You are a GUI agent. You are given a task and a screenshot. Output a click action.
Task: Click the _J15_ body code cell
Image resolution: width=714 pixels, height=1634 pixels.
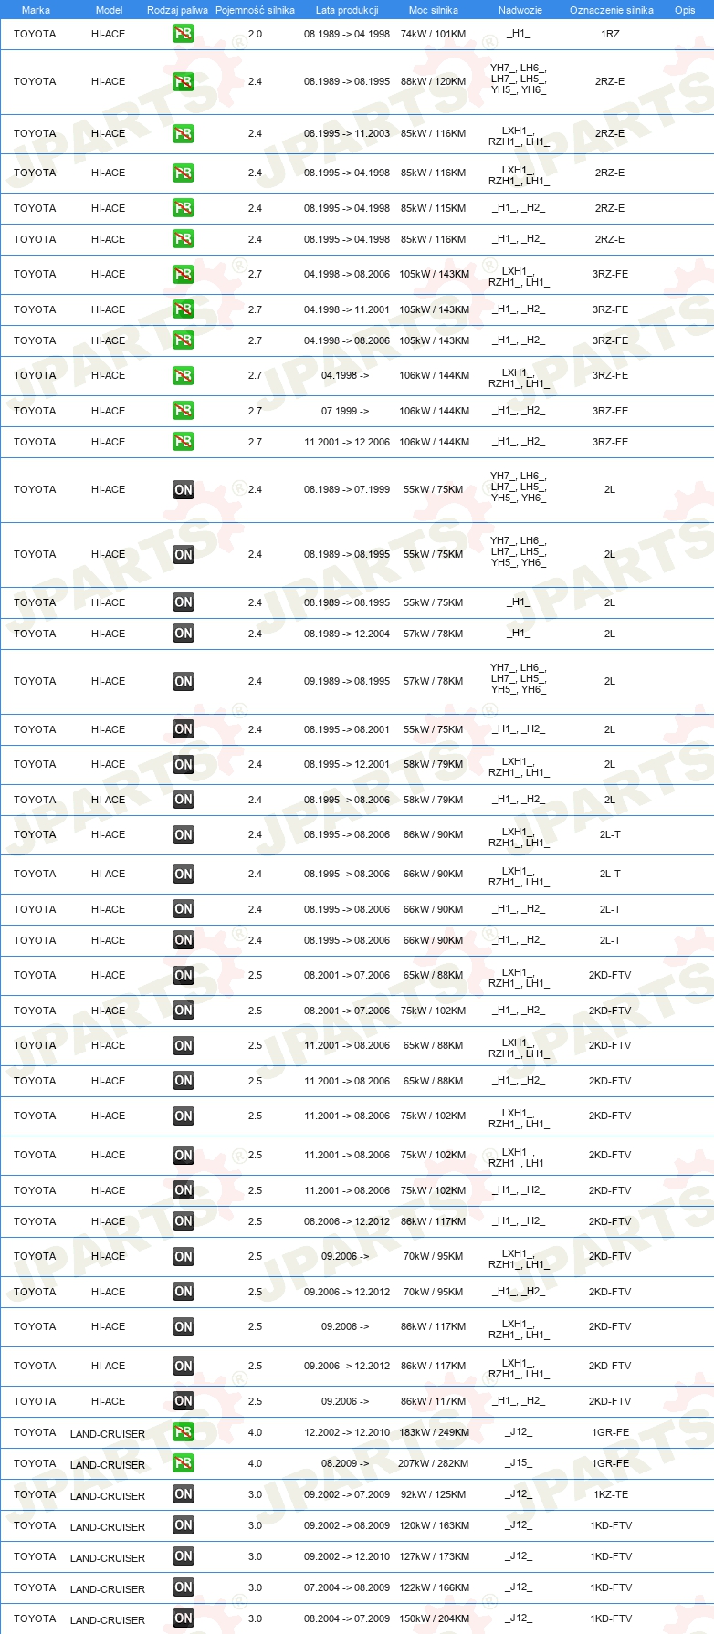[519, 1463]
